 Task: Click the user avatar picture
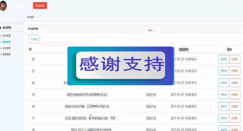tap(3, 6)
